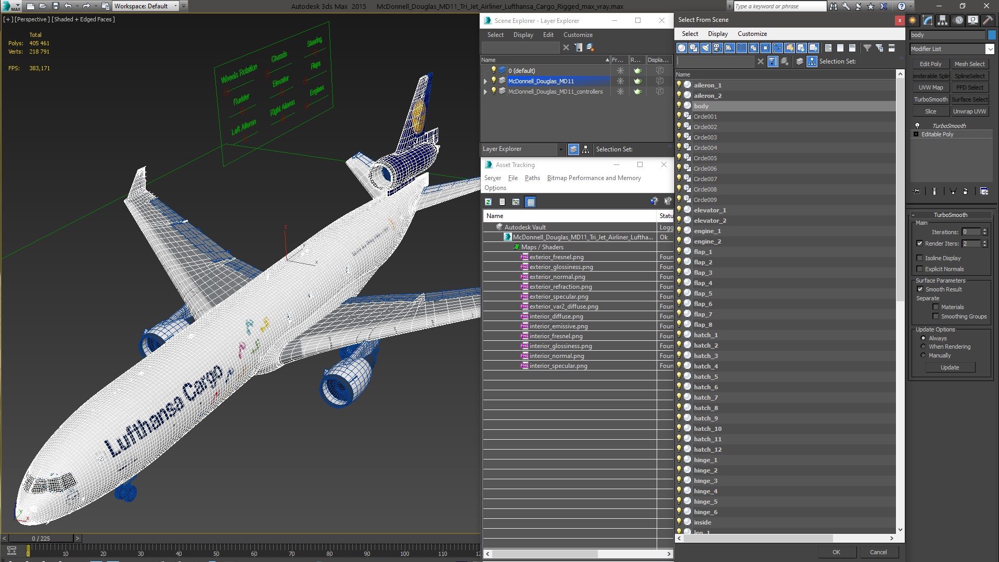This screenshot has height=562, width=999.
Task: Open the Display menu in Select From Scene
Action: tap(718, 34)
